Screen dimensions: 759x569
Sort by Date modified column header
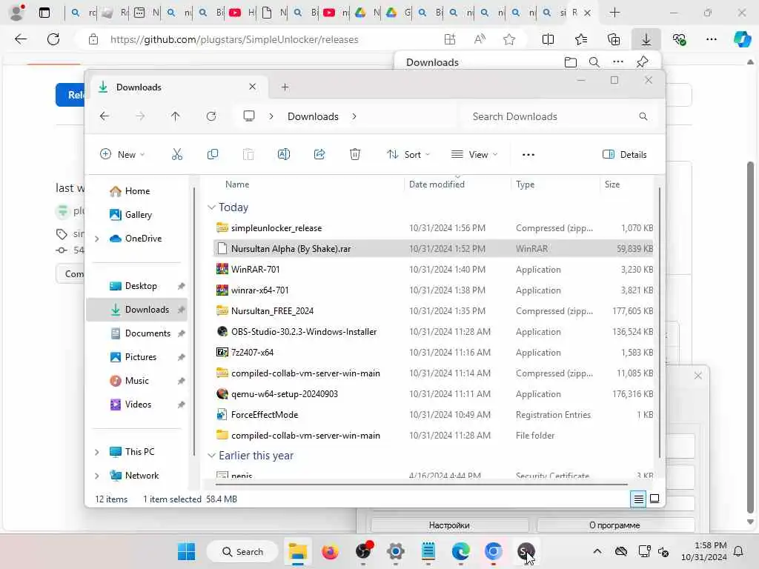pos(437,184)
